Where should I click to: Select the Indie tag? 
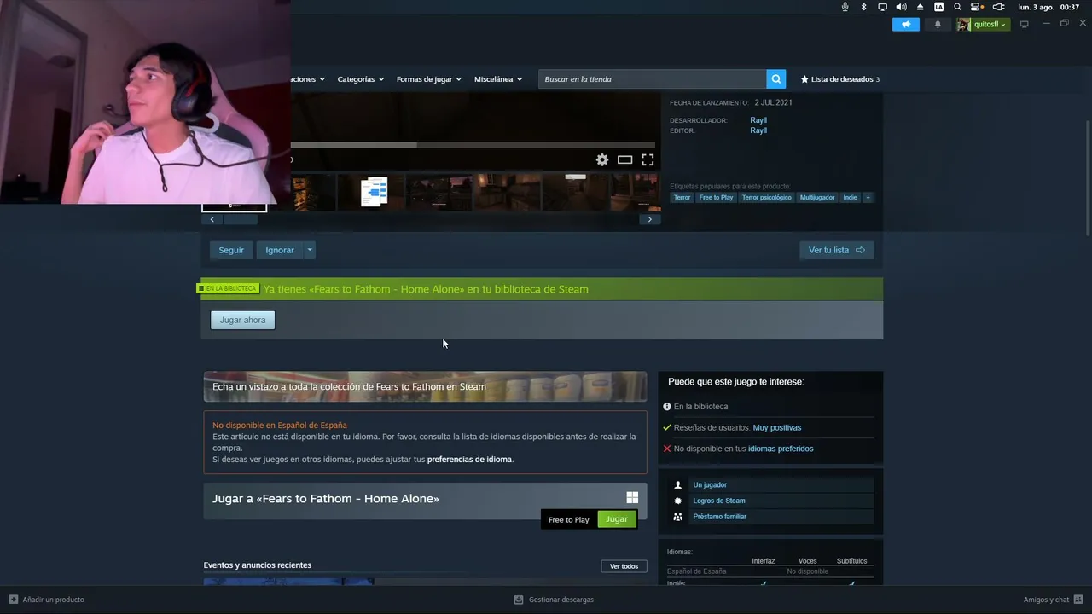(x=850, y=198)
